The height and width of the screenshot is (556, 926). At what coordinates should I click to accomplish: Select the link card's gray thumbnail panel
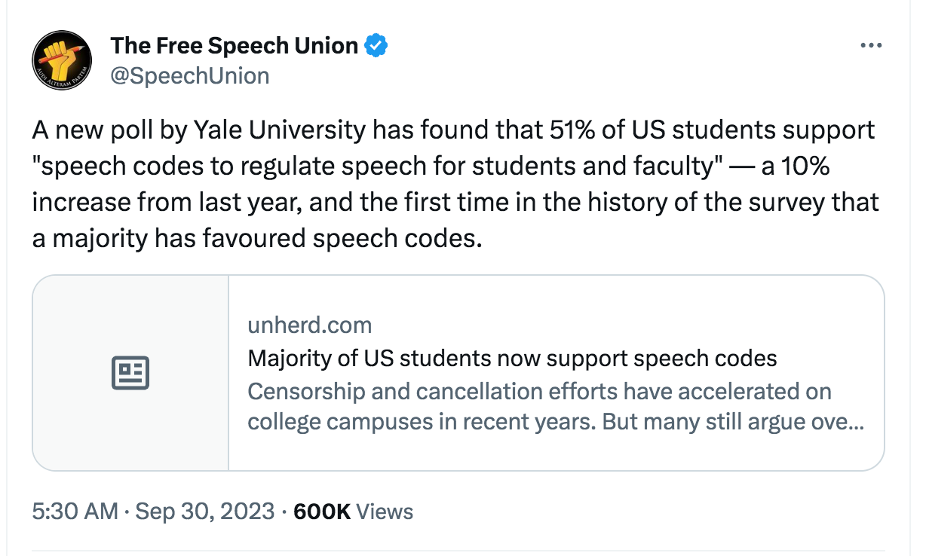pos(130,373)
